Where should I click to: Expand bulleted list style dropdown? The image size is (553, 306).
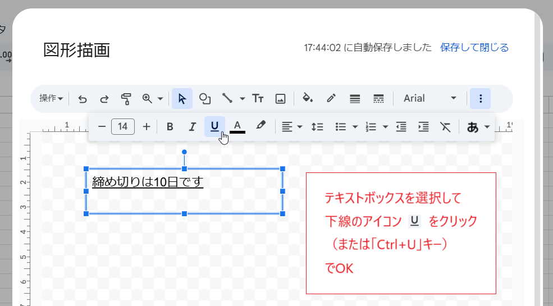pyautogui.click(x=355, y=127)
